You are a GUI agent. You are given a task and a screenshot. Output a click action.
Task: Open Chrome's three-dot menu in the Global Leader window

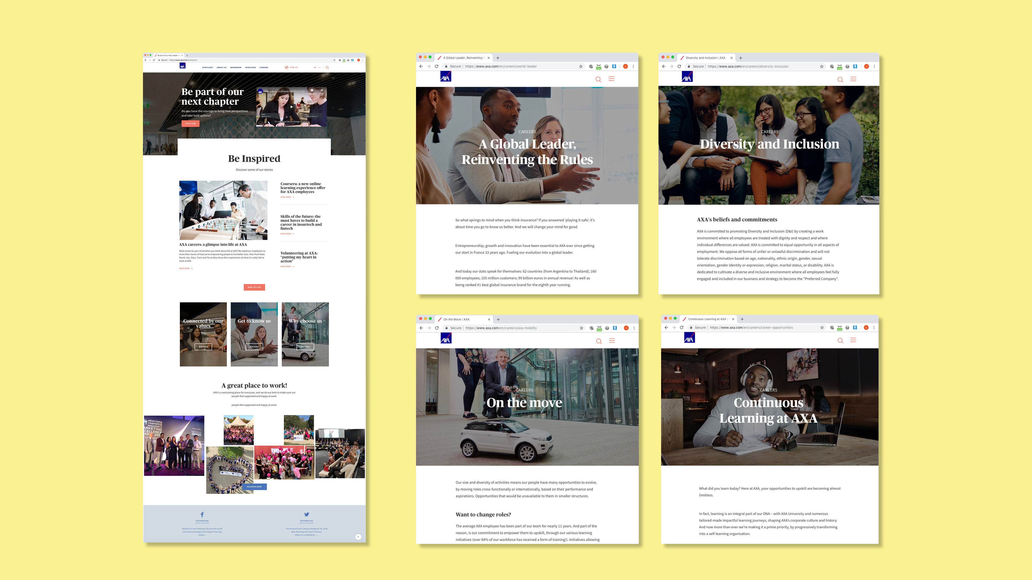pyautogui.click(x=633, y=66)
